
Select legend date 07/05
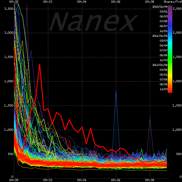(x=163, y=79)
